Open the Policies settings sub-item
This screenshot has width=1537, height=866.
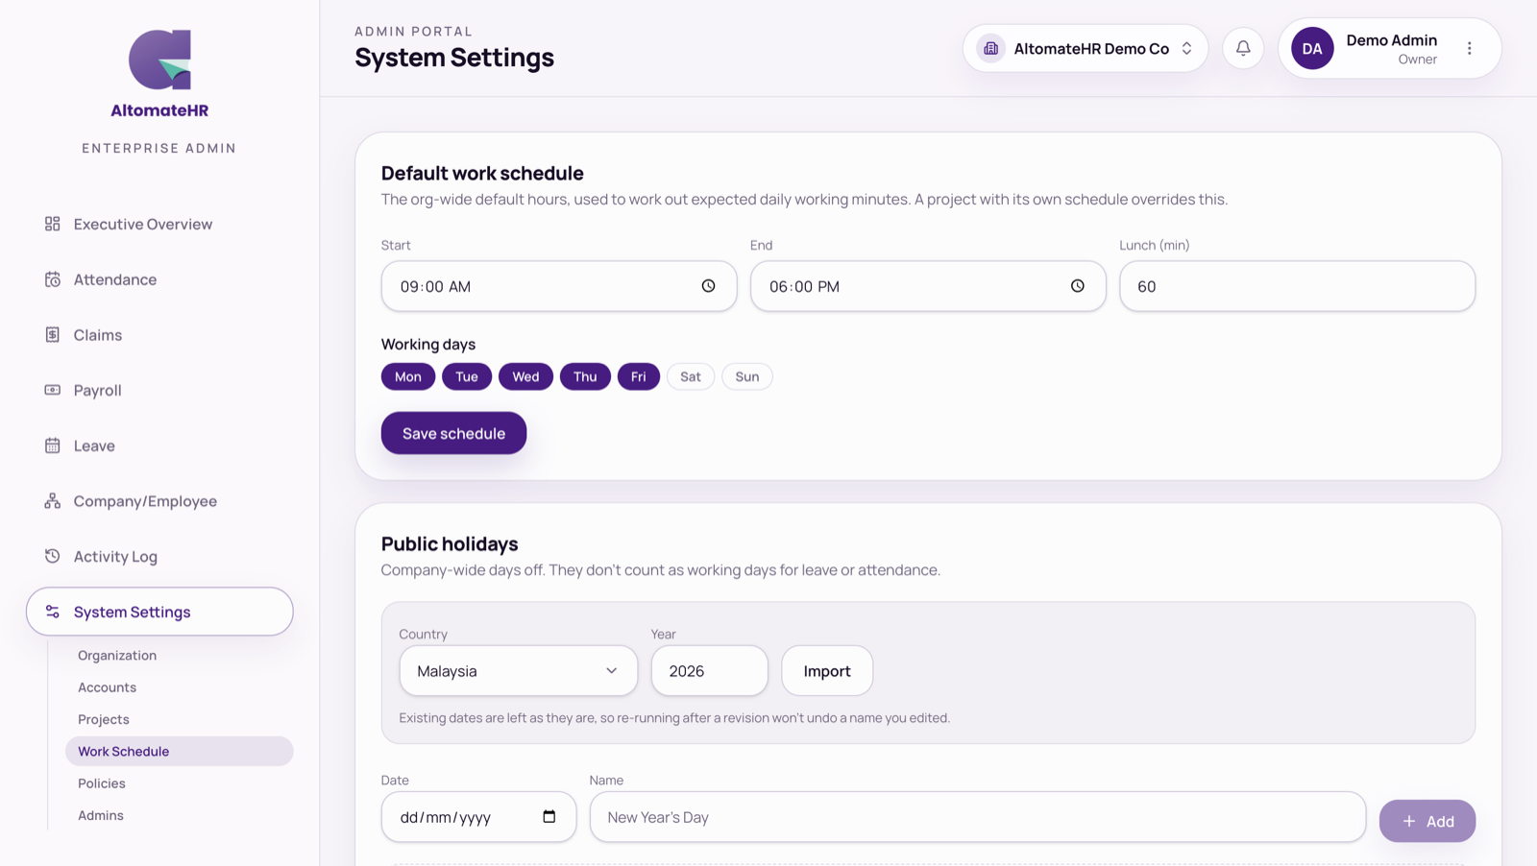[x=102, y=783]
